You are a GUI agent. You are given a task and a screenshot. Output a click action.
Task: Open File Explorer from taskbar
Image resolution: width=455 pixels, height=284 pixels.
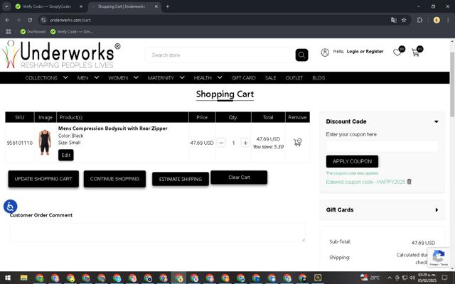23,278
